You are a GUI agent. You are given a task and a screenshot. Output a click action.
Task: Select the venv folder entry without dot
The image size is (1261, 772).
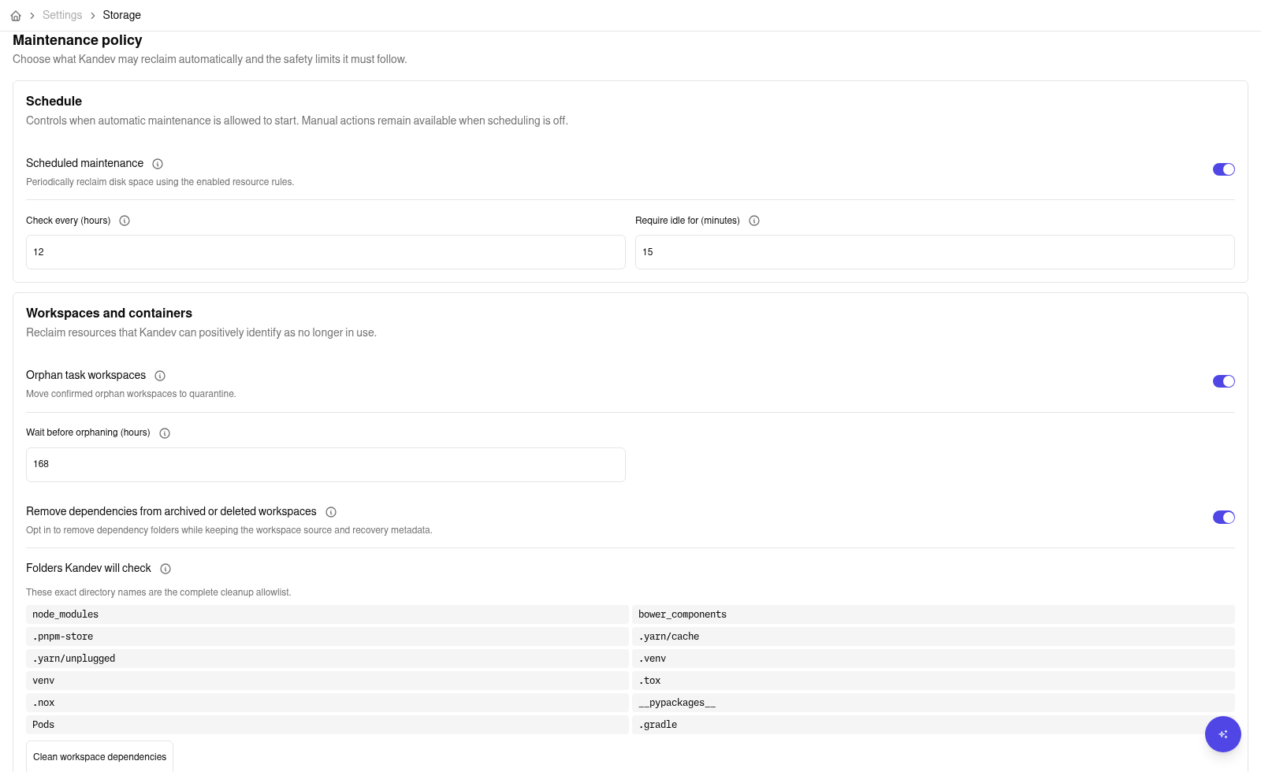coord(327,681)
